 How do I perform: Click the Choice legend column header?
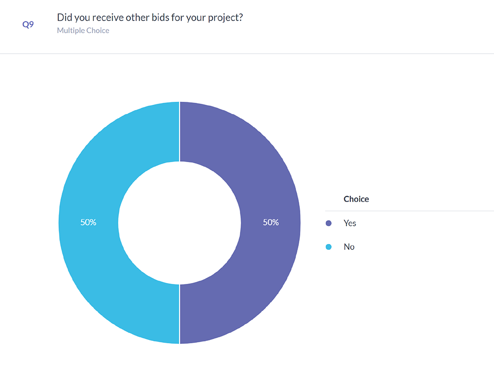tap(356, 199)
